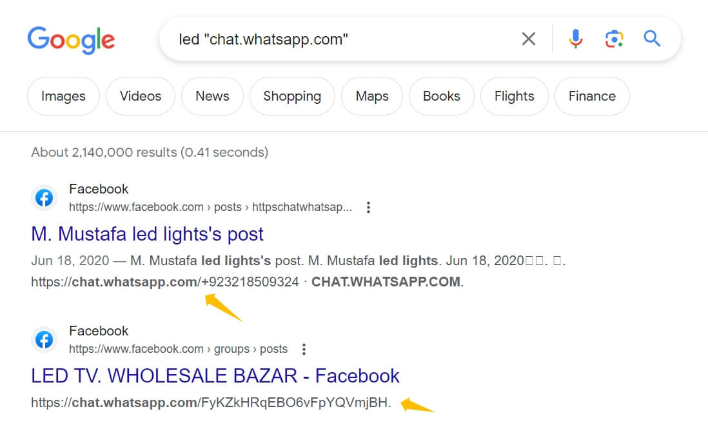Screen dimensions: 708x438
Task: Click the Google logo
Action: coord(71,40)
